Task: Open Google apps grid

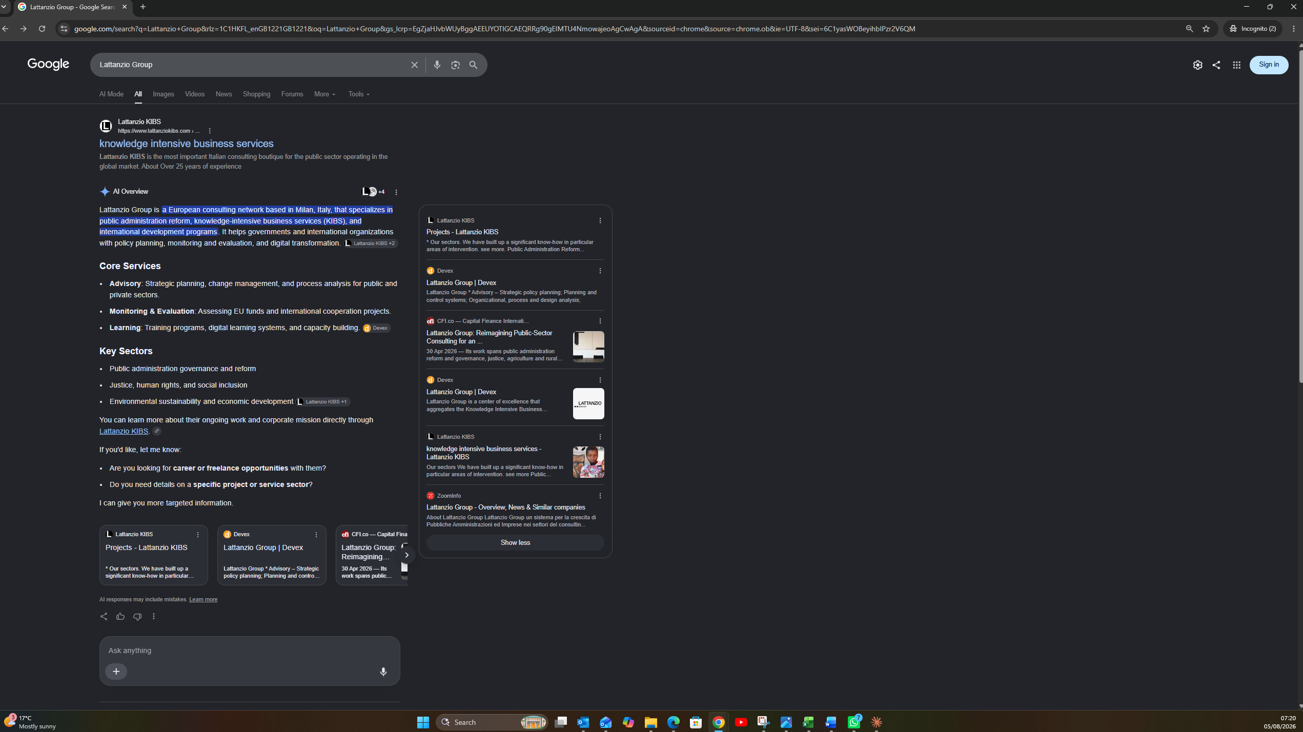Action: click(1236, 65)
